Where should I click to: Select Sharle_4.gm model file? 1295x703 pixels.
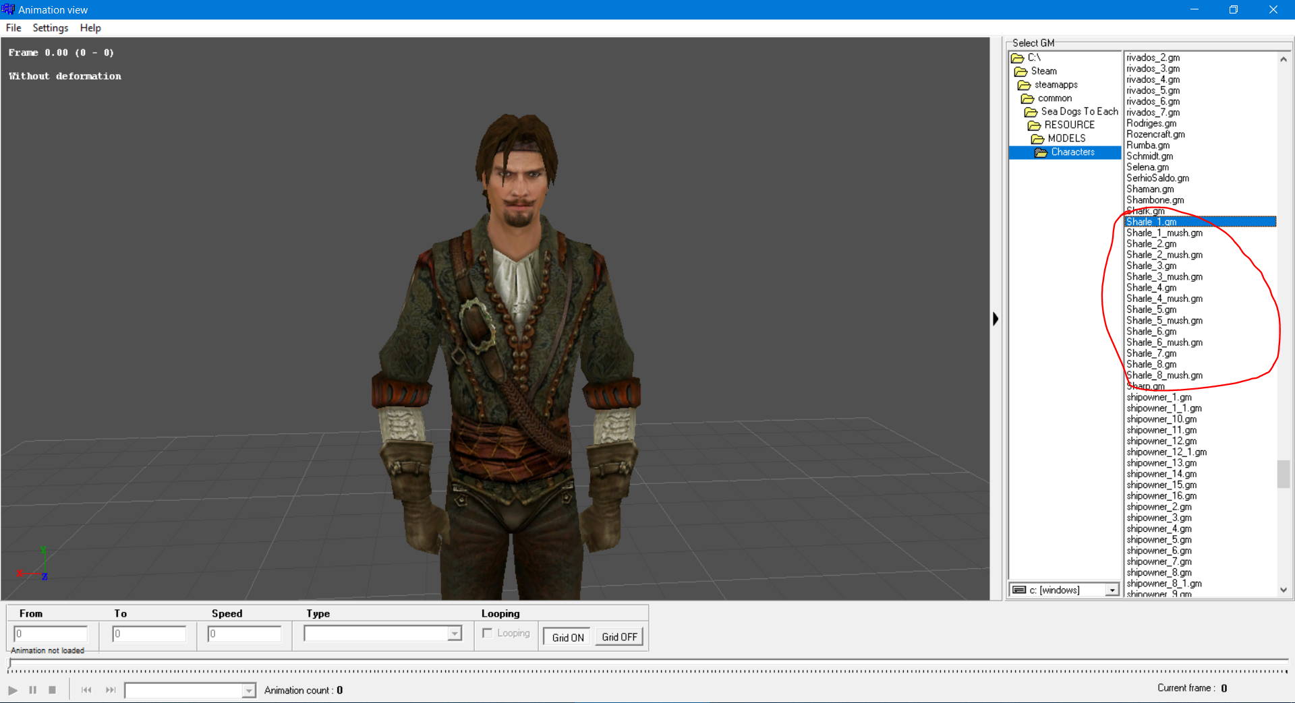1151,288
